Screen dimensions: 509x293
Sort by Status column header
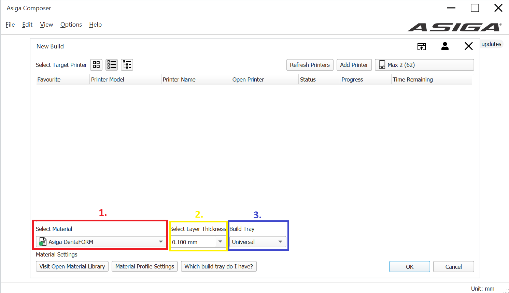pyautogui.click(x=319, y=79)
